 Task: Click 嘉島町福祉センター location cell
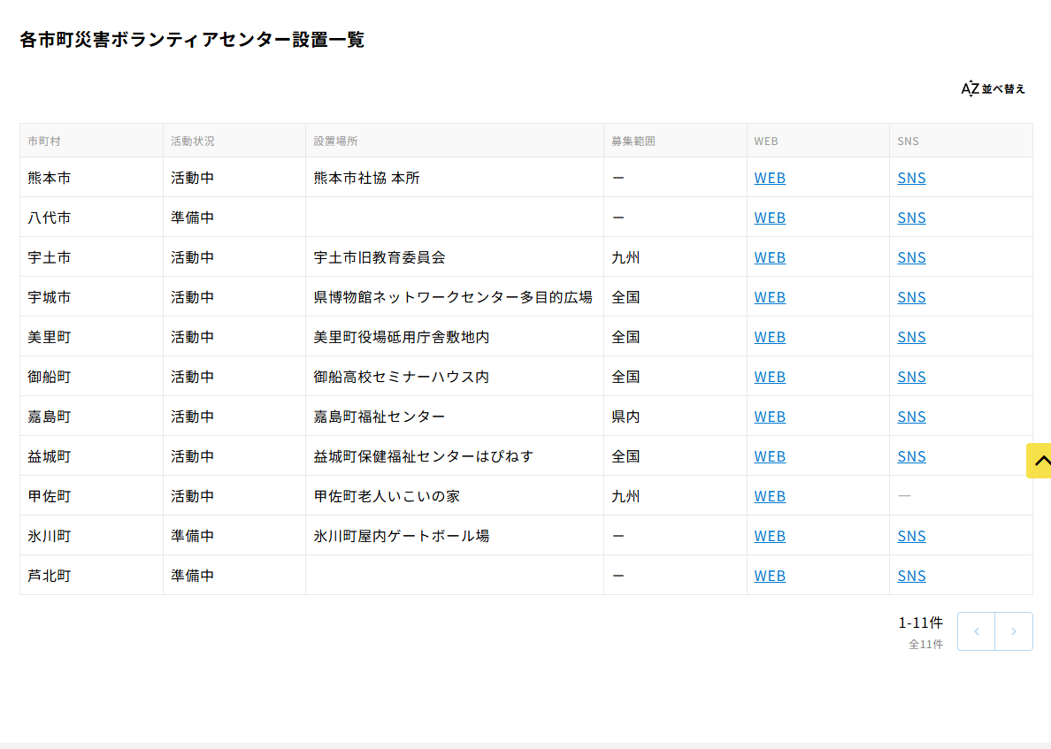click(x=455, y=416)
